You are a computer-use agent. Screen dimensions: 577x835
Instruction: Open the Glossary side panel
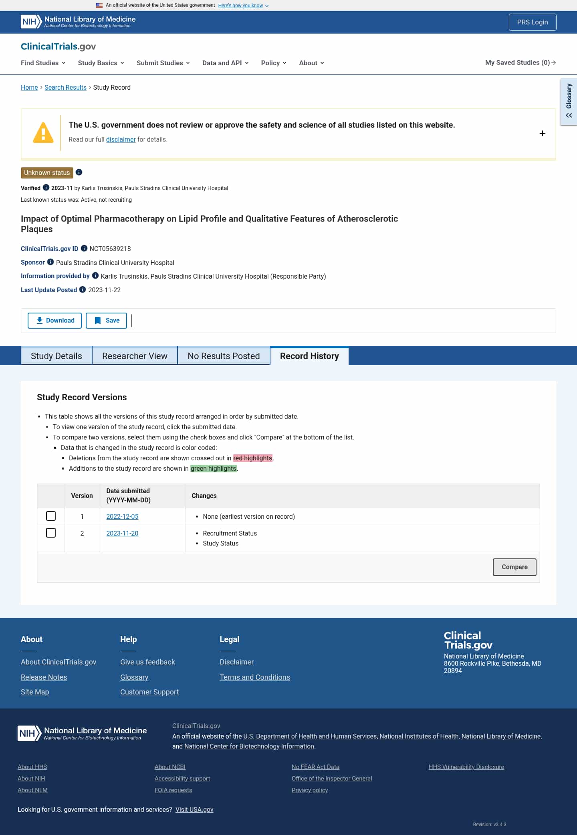tap(569, 102)
